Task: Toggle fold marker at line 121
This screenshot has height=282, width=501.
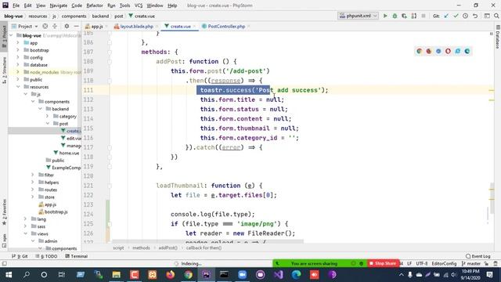Action: tap(110, 186)
